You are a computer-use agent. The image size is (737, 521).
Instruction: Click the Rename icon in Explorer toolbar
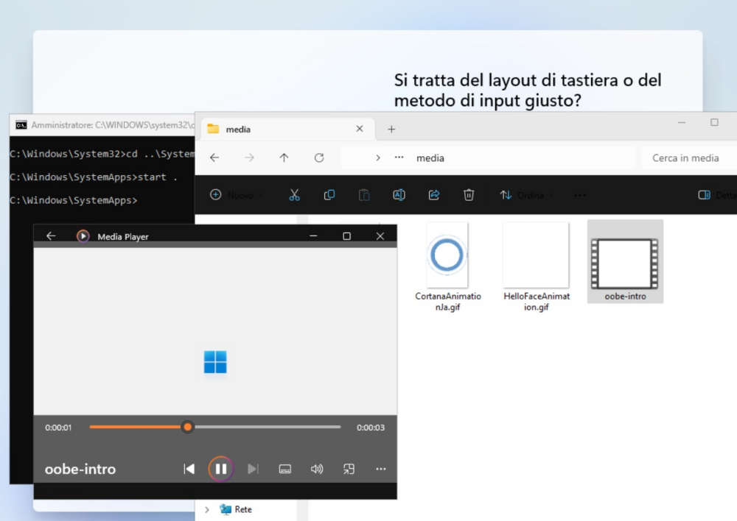pos(399,195)
